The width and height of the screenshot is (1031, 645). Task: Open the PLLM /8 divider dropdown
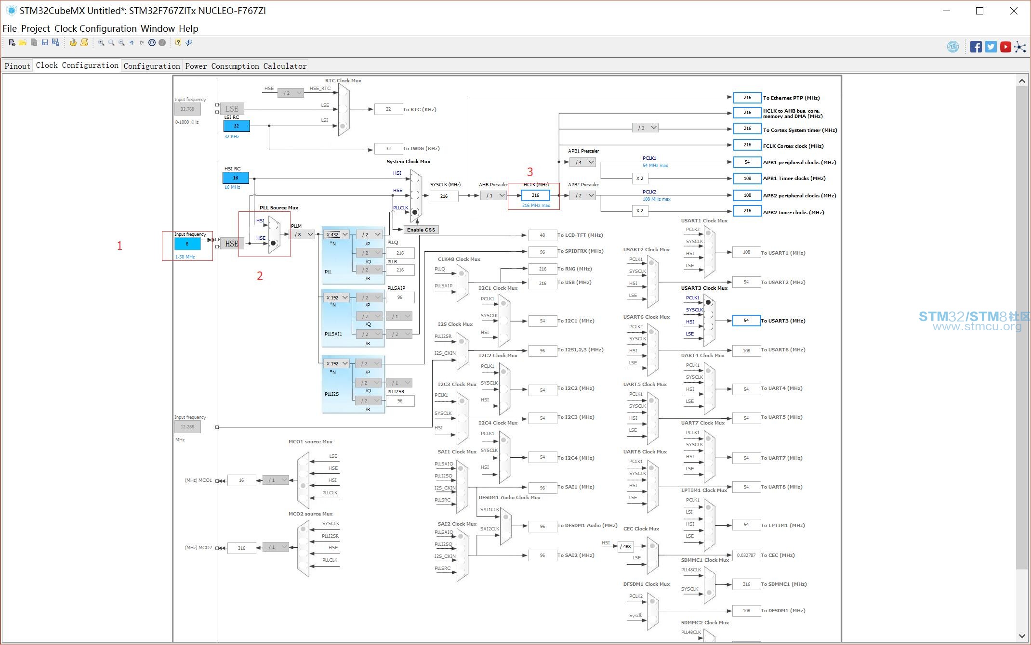[x=302, y=234]
